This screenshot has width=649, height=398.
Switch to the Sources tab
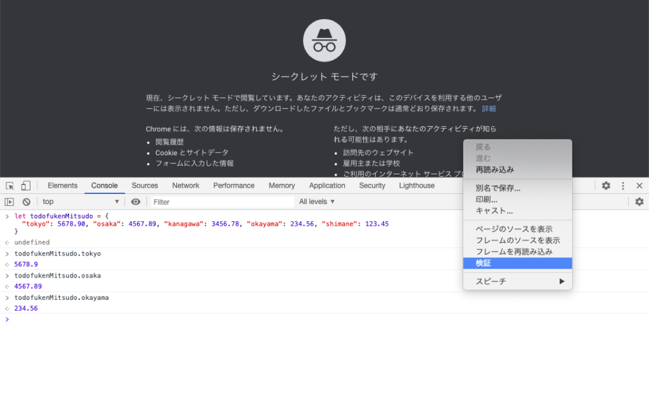[x=145, y=186]
